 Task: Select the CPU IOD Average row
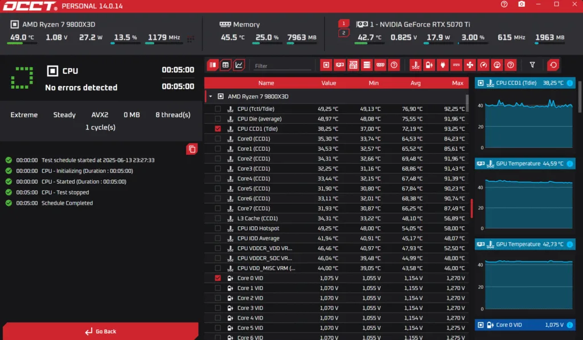coord(336,238)
